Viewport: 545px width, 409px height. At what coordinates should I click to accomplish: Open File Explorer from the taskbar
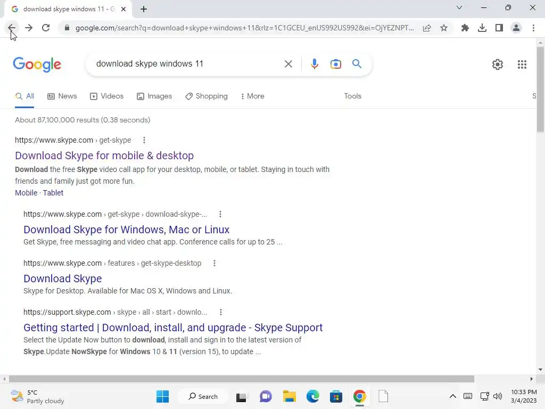click(290, 396)
